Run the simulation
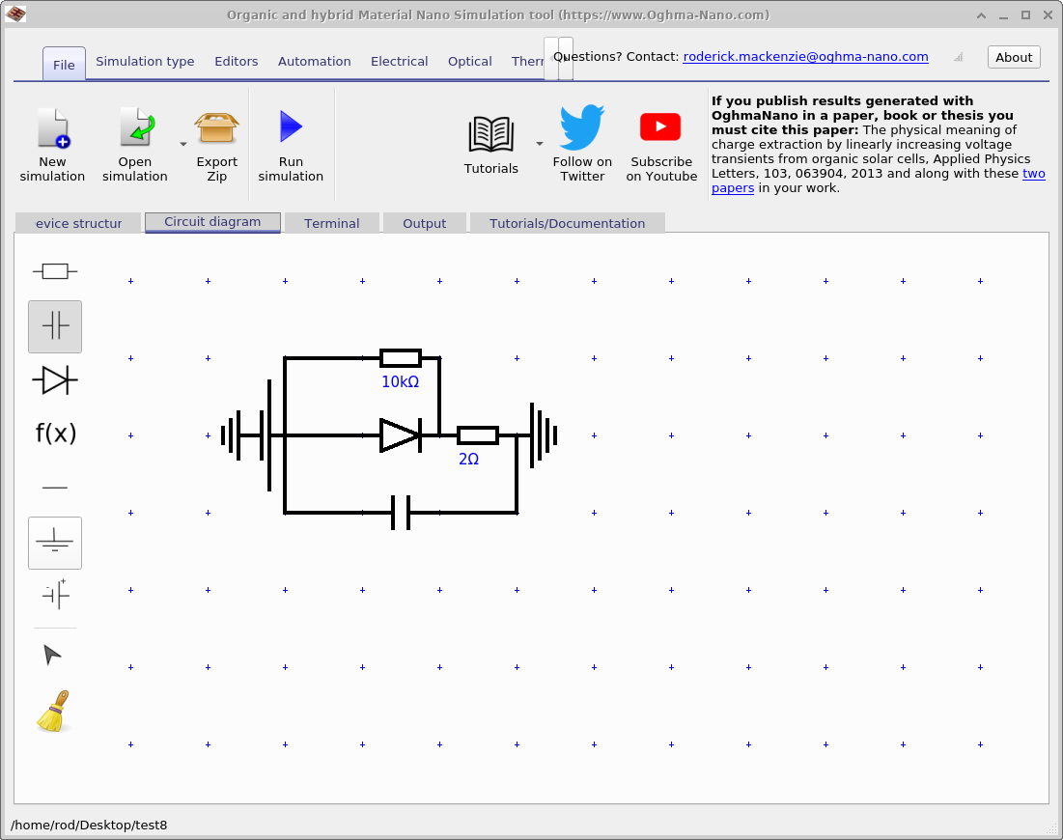The image size is (1063, 840). pos(291,140)
